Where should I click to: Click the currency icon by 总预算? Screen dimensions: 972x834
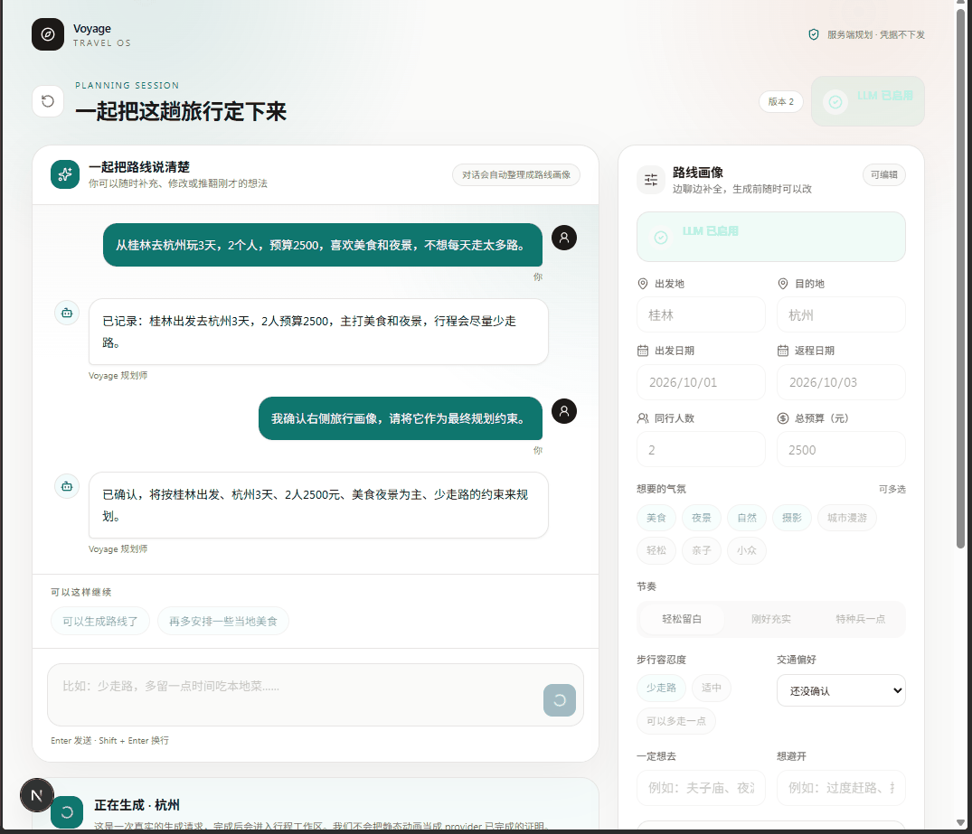[x=783, y=418]
